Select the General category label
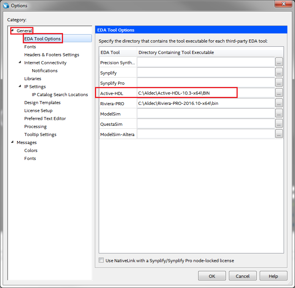This screenshot has width=295, height=288. pos(24,31)
